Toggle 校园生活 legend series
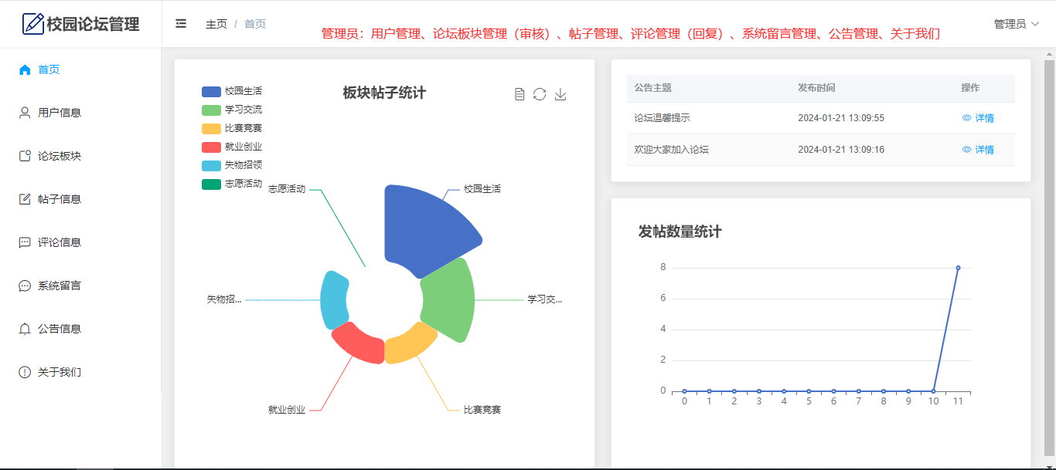The width and height of the screenshot is (1056, 470). click(232, 91)
